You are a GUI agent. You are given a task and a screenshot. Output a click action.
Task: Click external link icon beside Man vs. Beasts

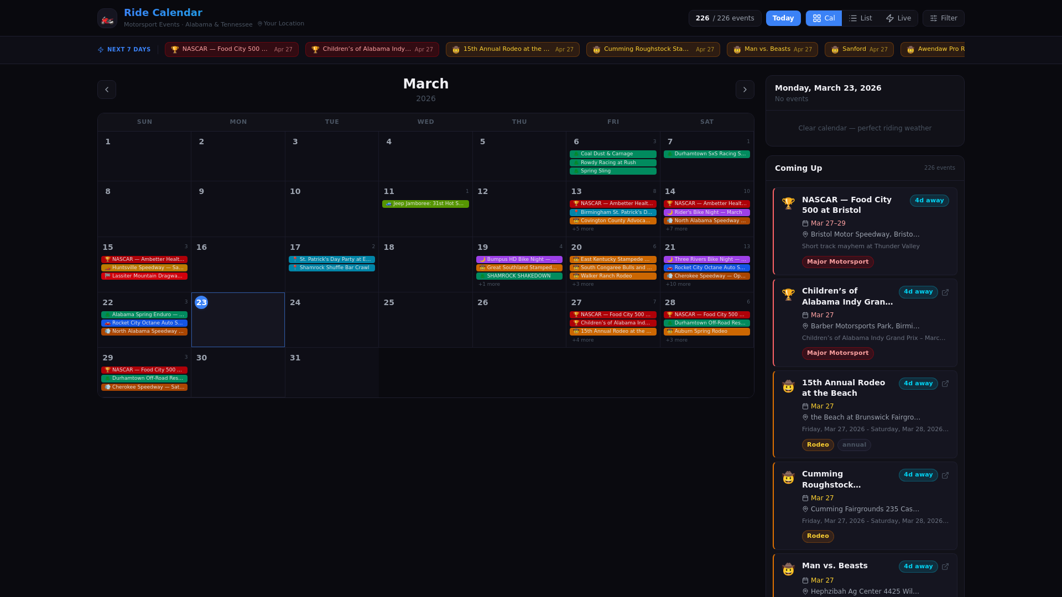945,567
